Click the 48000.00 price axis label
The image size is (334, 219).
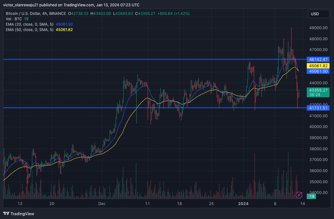tap(318, 39)
